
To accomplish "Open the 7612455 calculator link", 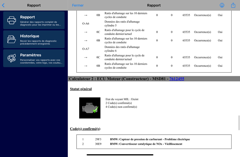I will pyautogui.click(x=177, y=79).
